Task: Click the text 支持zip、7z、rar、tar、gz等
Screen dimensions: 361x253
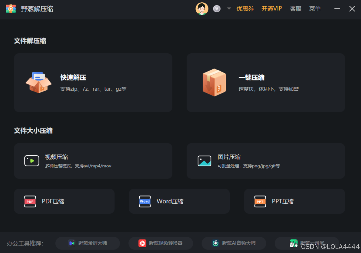Action: pyautogui.click(x=93, y=89)
